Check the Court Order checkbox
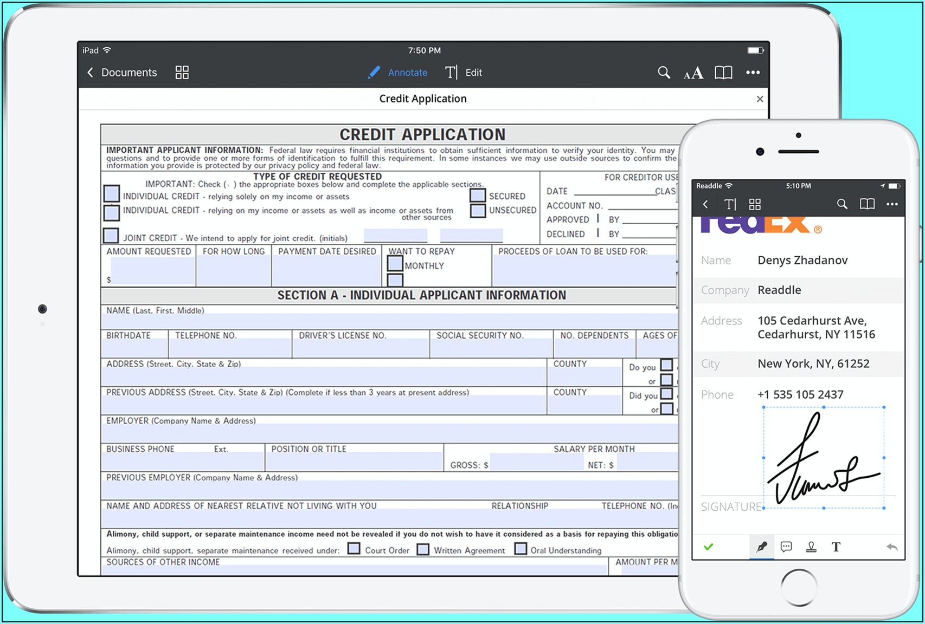The width and height of the screenshot is (925, 624). tap(354, 549)
